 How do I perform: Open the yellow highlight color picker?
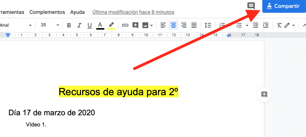coord(111,26)
